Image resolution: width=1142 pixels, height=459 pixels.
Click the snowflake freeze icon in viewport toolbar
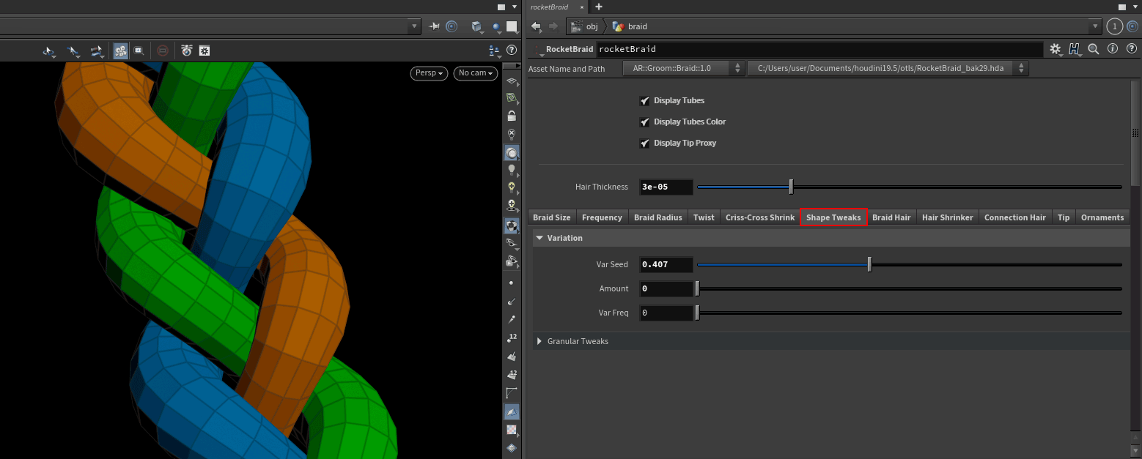[x=205, y=51]
